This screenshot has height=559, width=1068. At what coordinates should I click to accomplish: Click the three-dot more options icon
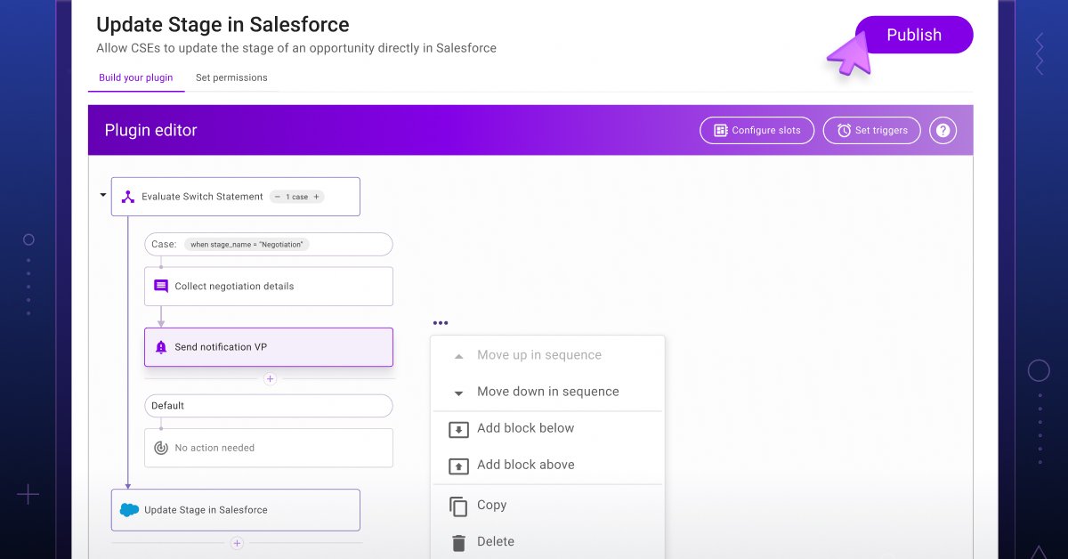coord(441,323)
